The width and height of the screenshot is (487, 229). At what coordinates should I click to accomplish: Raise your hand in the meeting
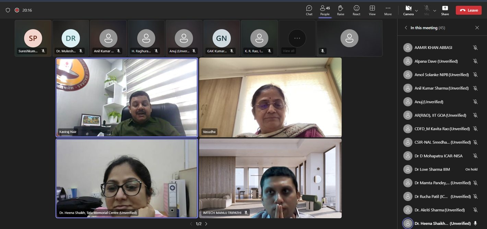341,10
